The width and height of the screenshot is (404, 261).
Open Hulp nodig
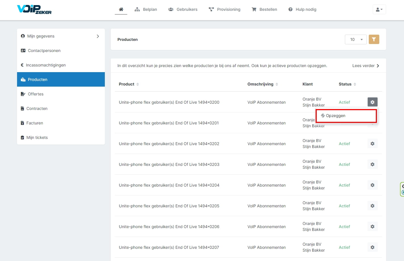tap(302, 9)
